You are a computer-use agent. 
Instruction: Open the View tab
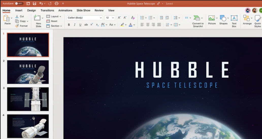(111, 10)
